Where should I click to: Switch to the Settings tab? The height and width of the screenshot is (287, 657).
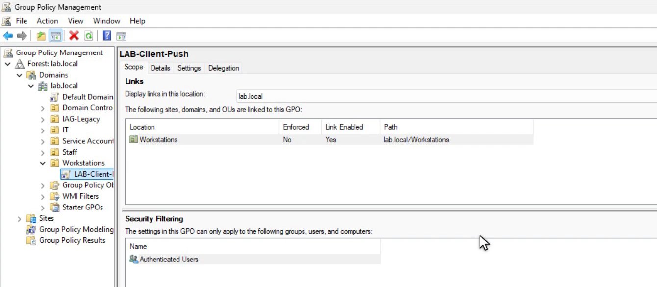click(x=189, y=68)
